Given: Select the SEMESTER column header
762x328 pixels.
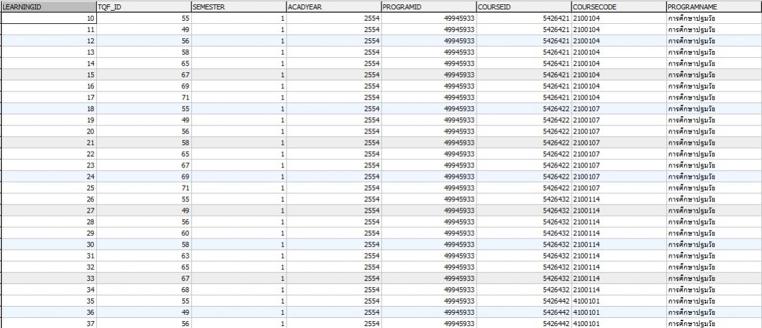Looking at the screenshot, I should point(238,6).
